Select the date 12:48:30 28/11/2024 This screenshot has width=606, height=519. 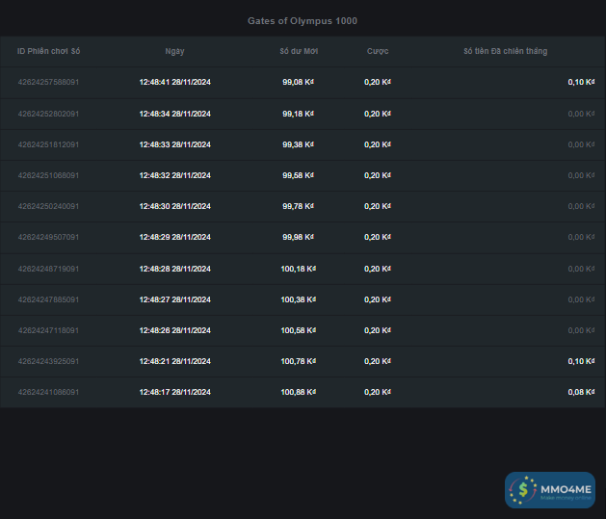point(175,206)
